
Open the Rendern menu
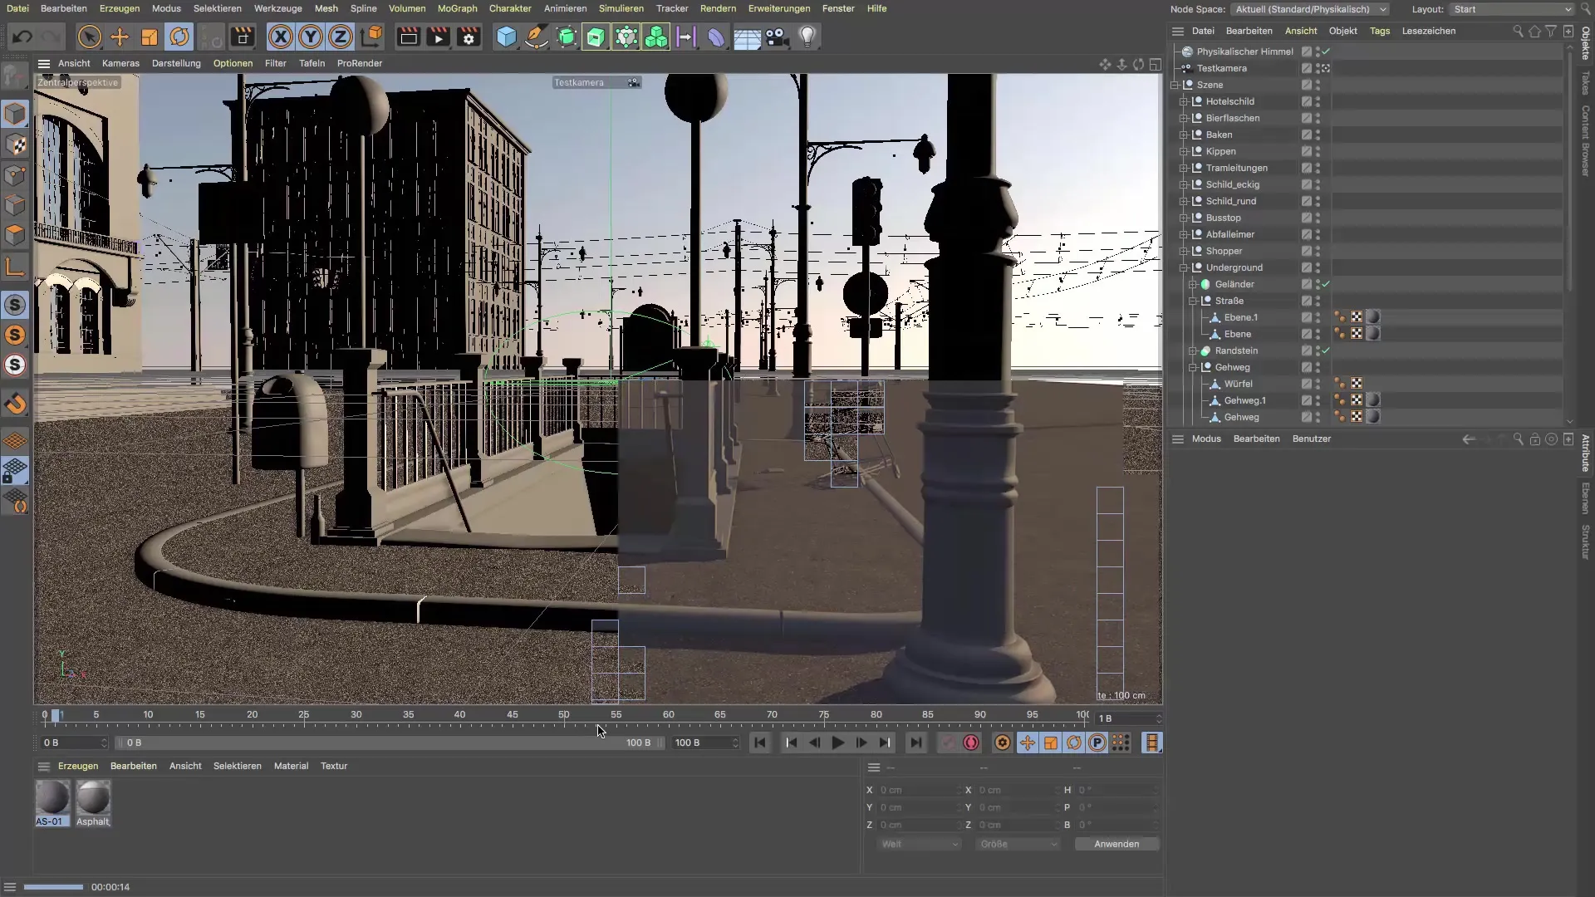(x=718, y=8)
